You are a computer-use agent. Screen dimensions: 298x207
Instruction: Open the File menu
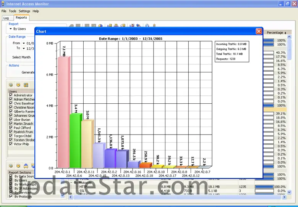[4, 11]
